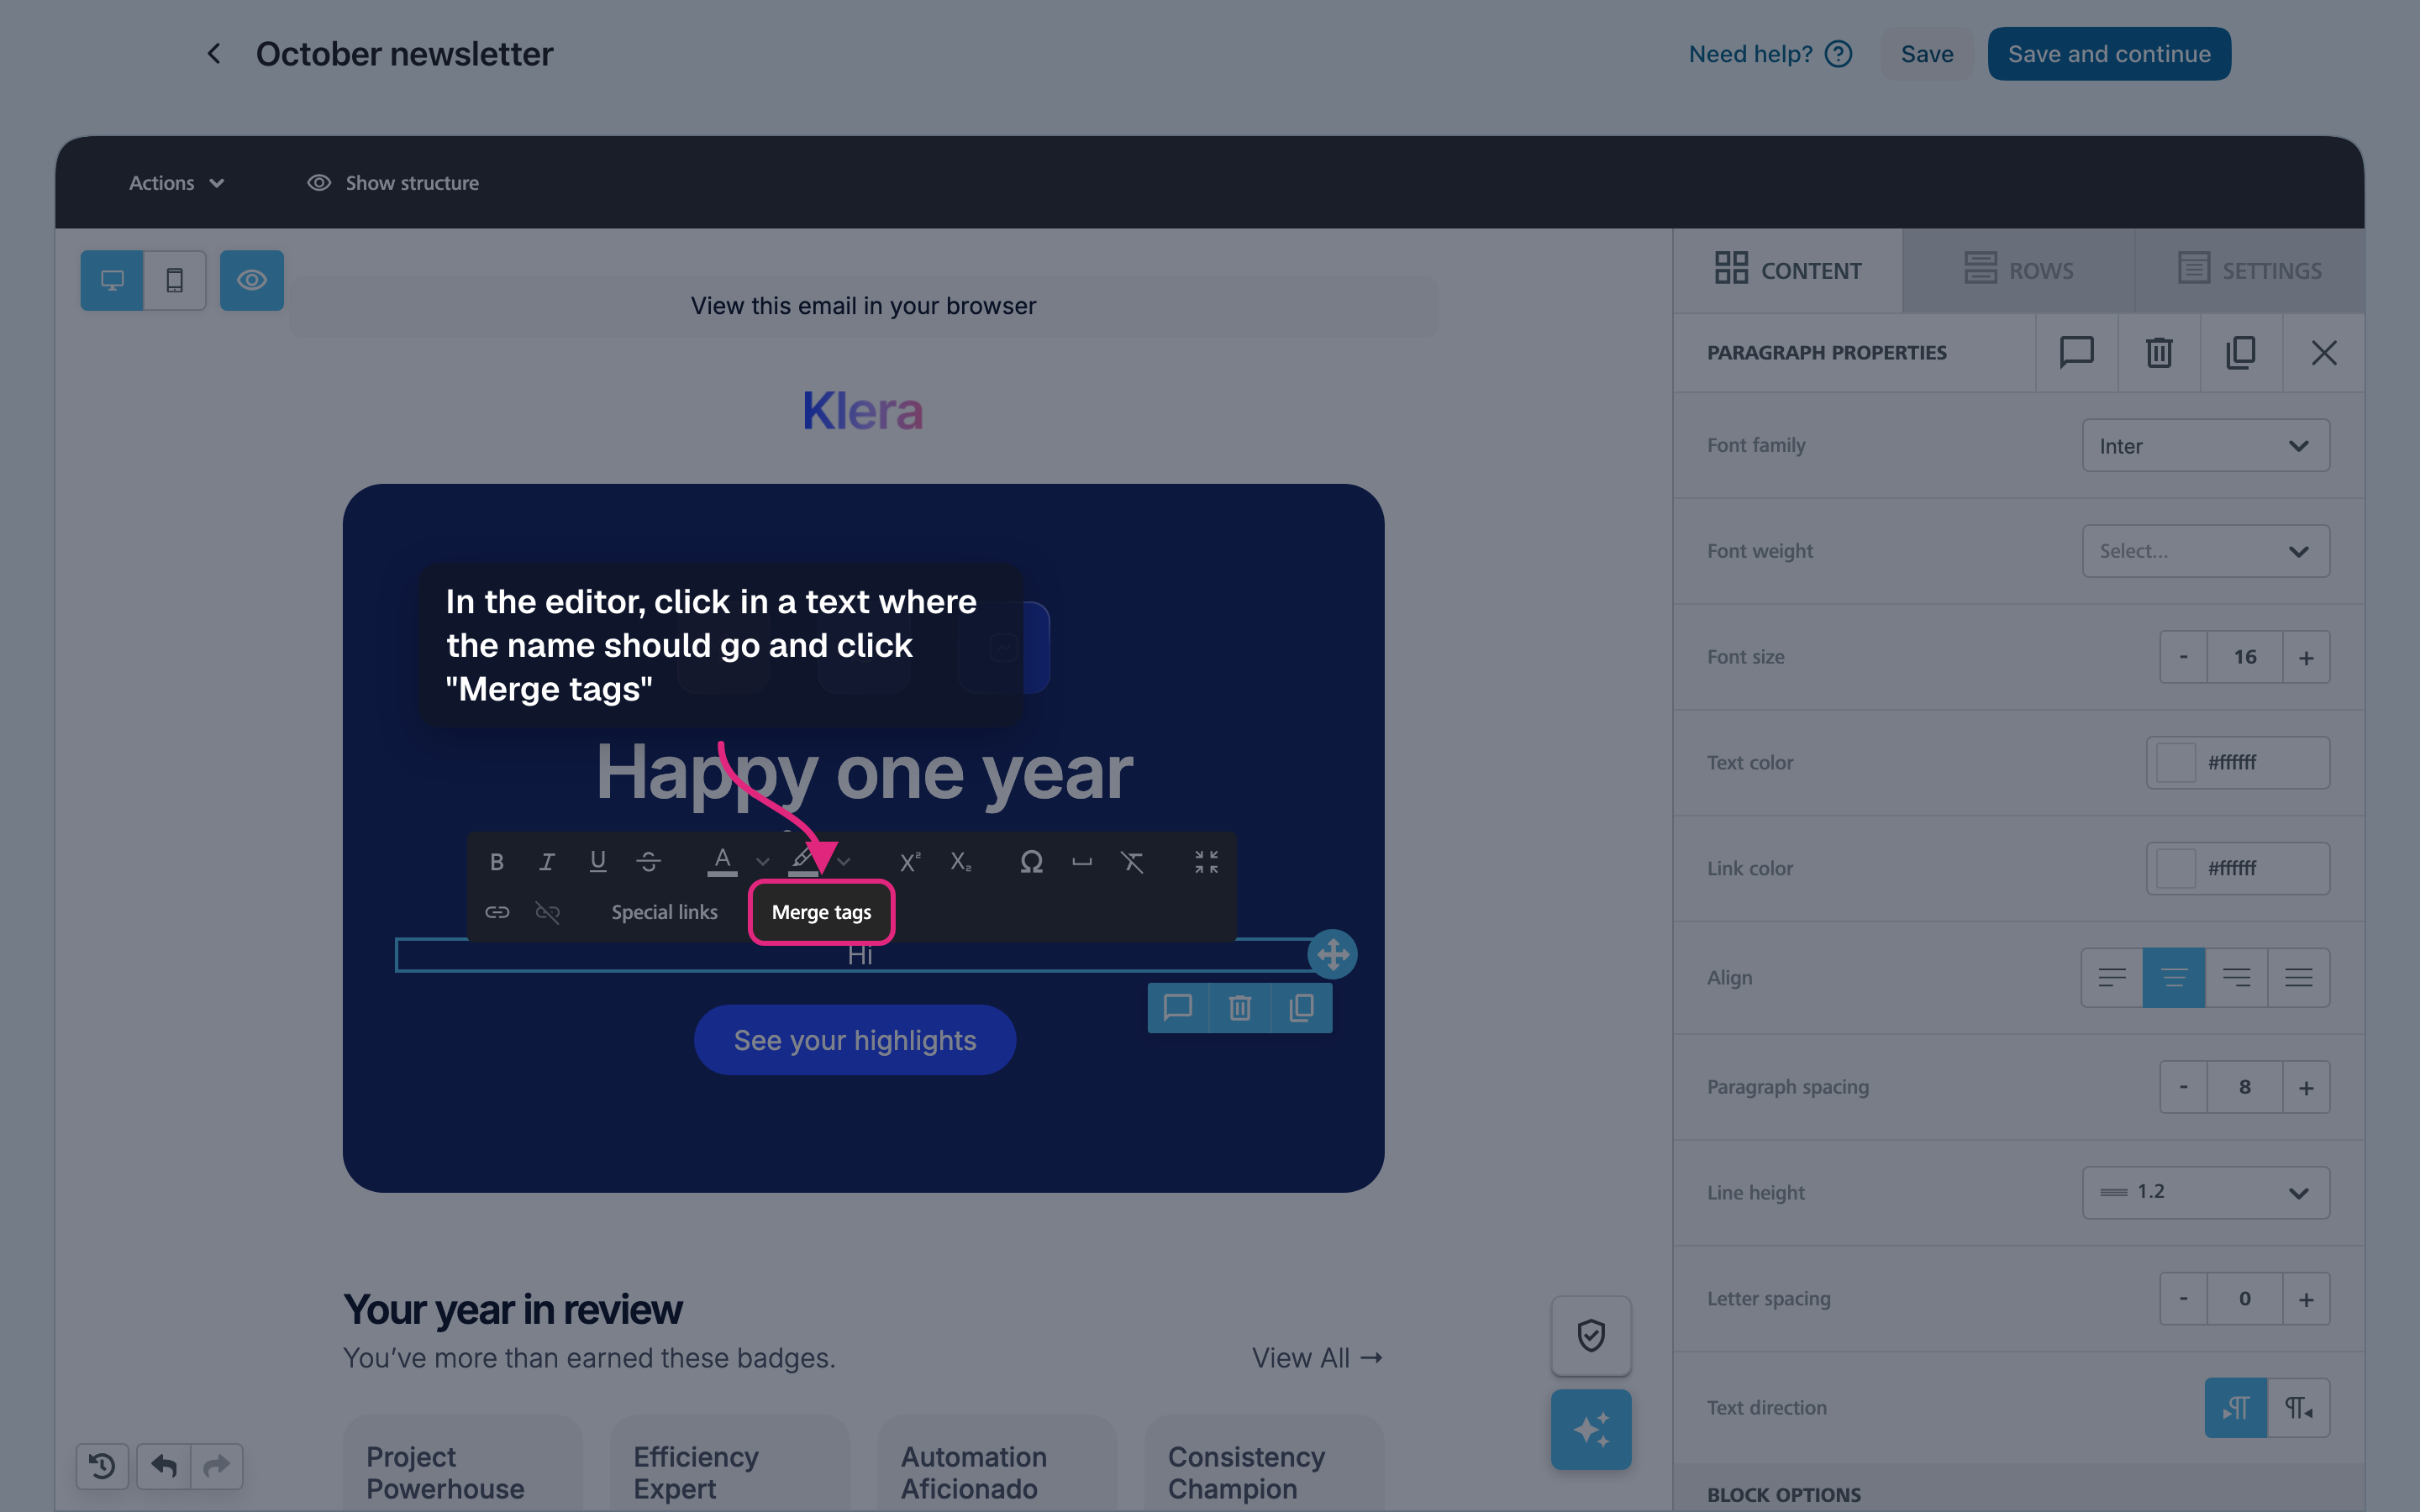Undo the last change

coord(164,1466)
